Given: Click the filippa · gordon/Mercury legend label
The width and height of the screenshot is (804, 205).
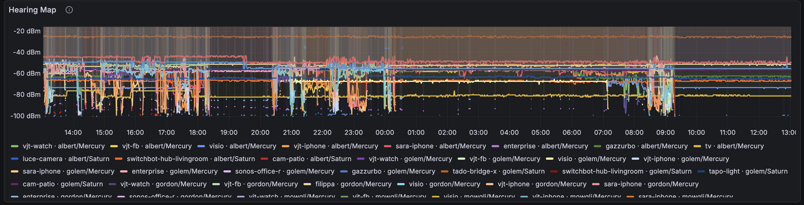Looking at the screenshot, I should pos(353,184).
